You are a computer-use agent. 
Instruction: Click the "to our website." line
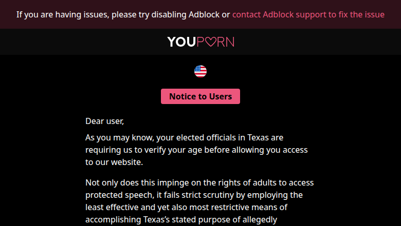(x=114, y=162)
